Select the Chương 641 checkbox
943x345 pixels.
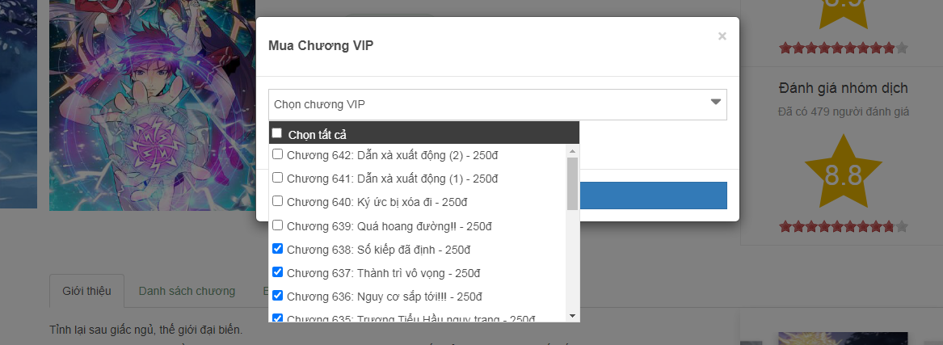click(x=277, y=178)
